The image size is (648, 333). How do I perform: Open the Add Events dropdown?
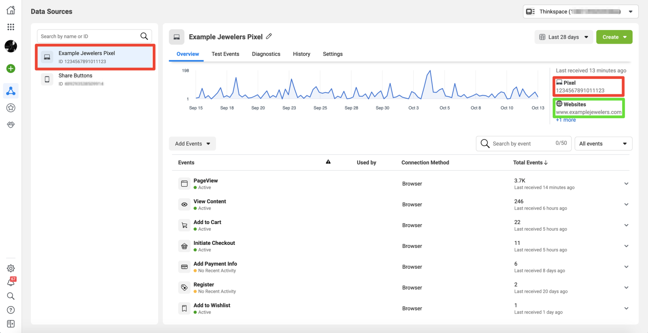tap(192, 144)
